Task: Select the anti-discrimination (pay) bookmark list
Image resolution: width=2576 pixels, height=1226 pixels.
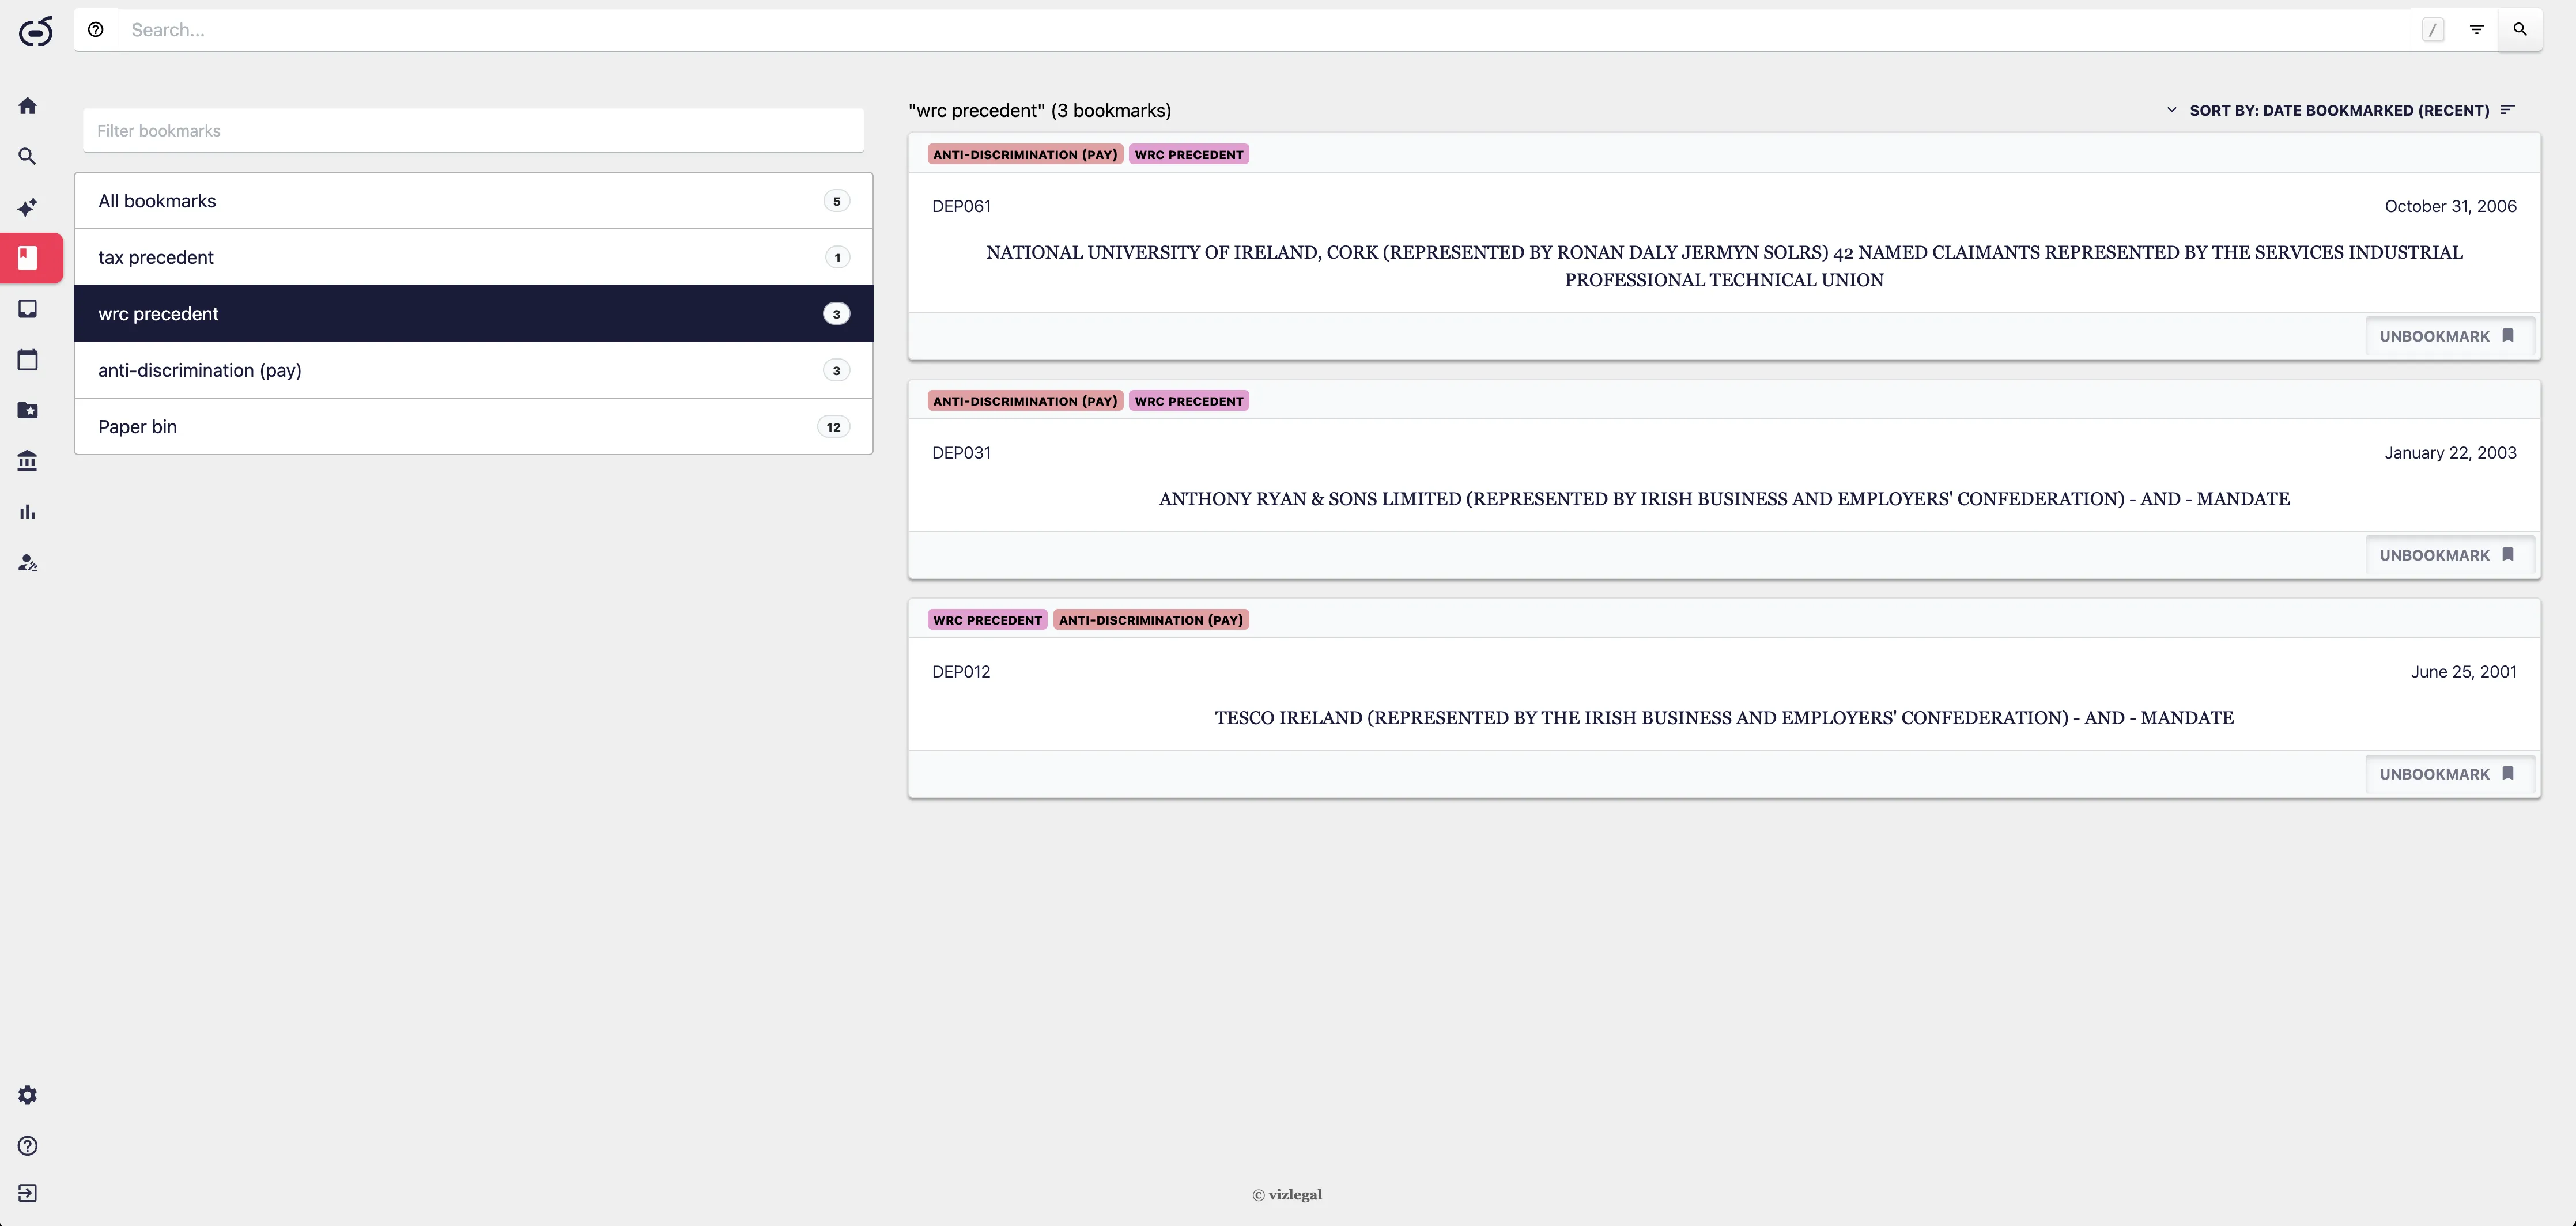Action: (x=474, y=370)
